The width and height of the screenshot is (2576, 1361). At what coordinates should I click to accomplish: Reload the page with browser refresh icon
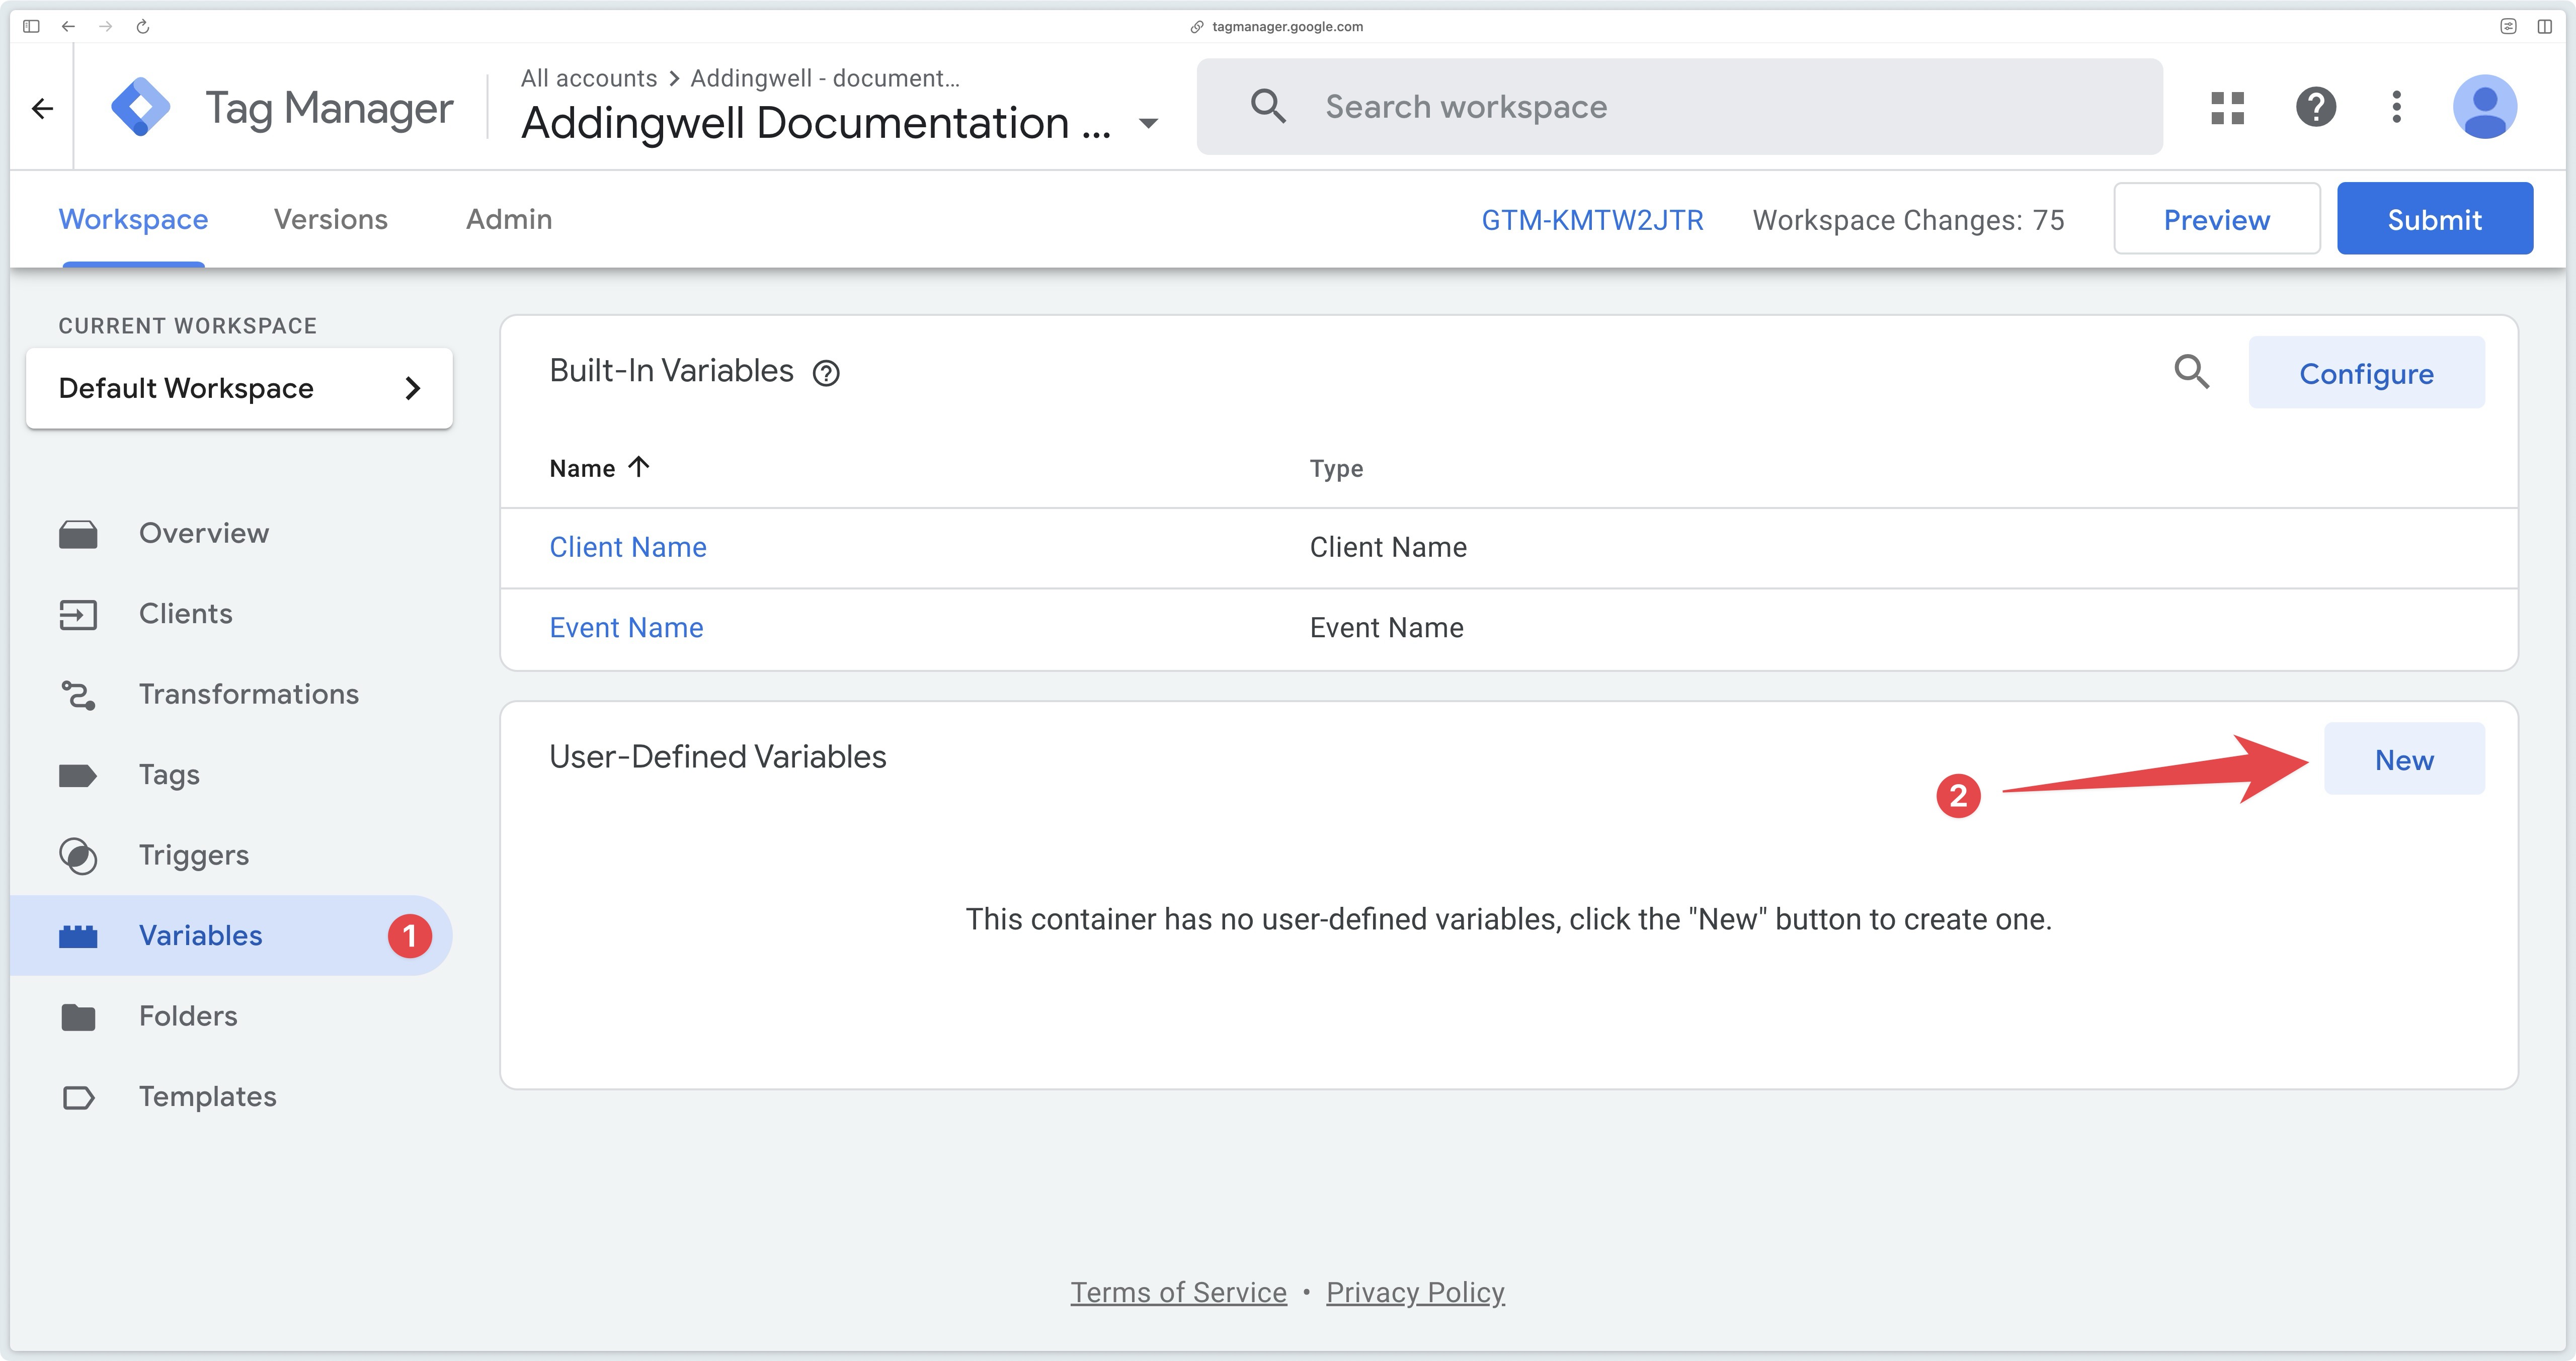(x=142, y=26)
